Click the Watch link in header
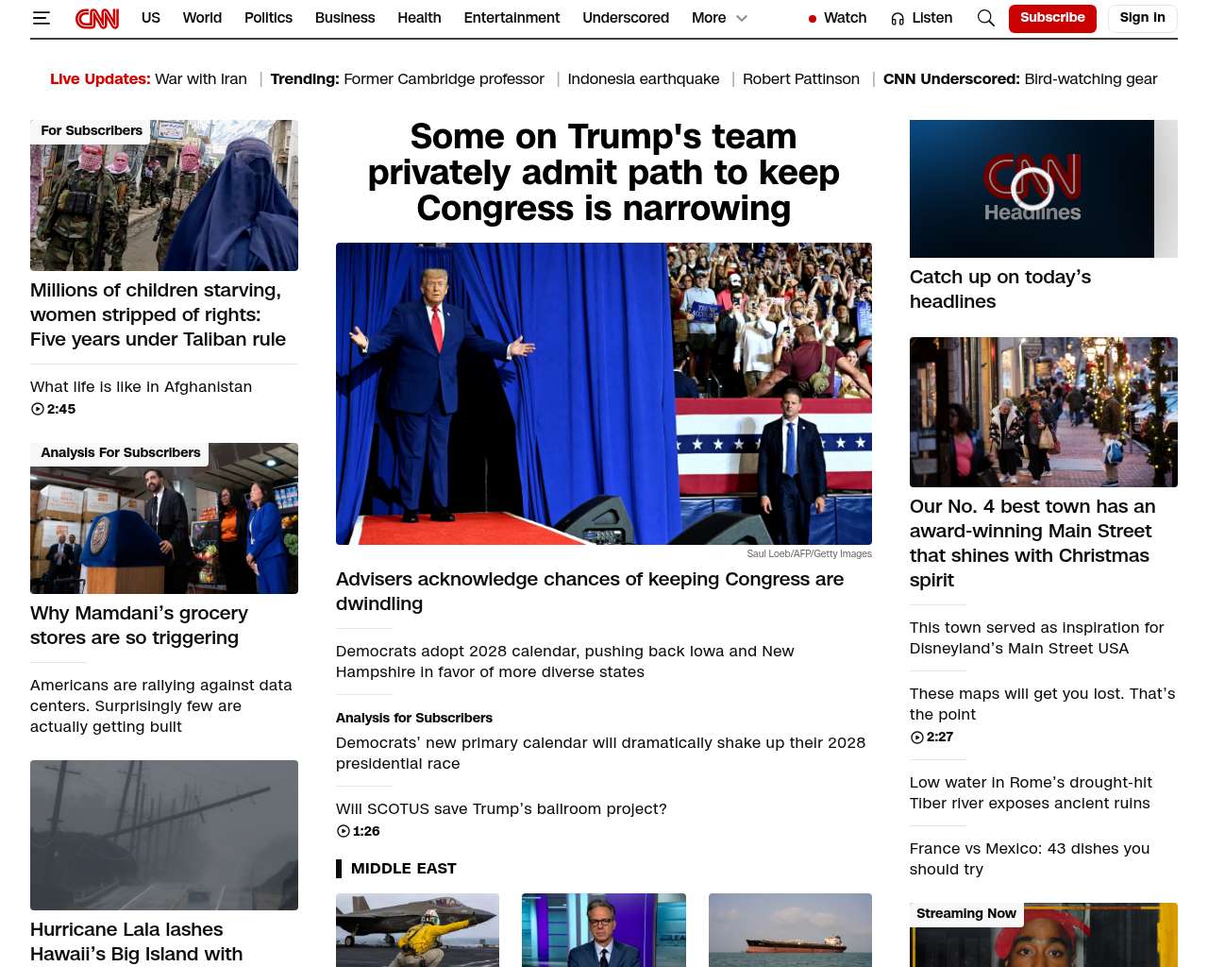This screenshot has height=967, width=1208. pos(845,18)
